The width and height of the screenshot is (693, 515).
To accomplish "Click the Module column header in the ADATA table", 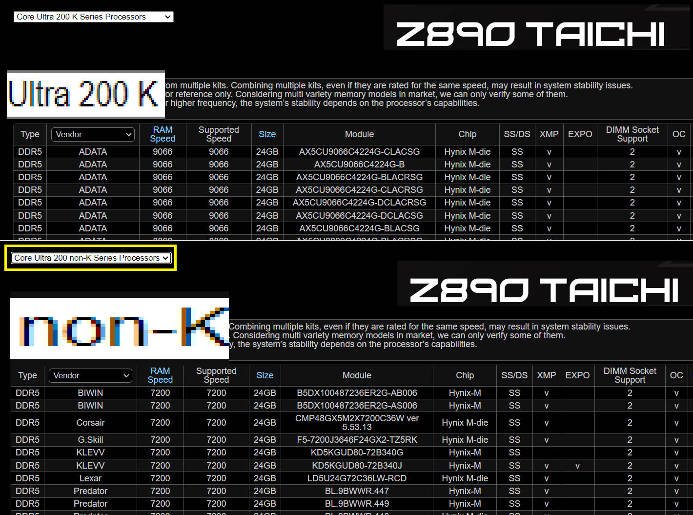I will pyautogui.click(x=359, y=134).
